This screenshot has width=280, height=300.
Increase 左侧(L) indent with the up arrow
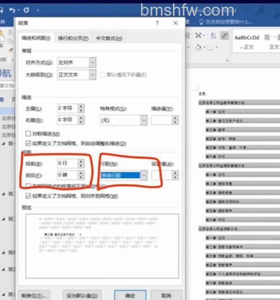click(81, 106)
